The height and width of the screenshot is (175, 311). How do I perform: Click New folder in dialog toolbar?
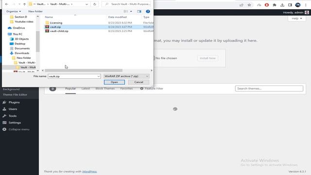click(x=35, y=12)
